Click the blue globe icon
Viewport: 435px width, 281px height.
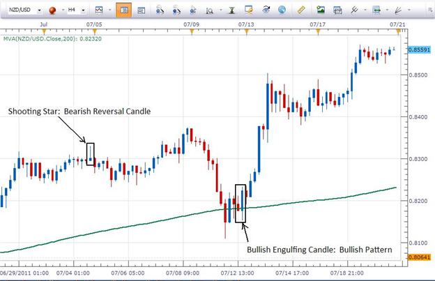(282, 10)
